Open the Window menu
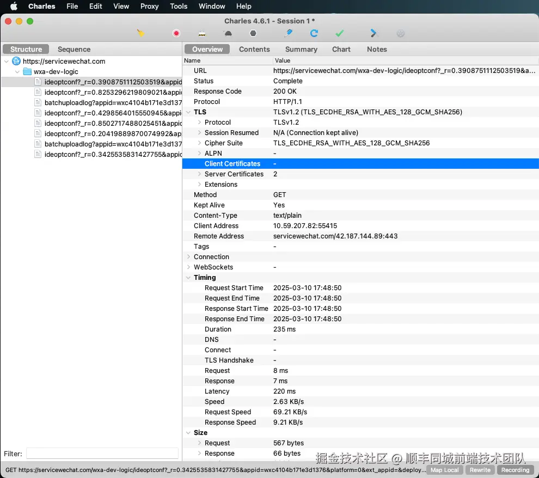The width and height of the screenshot is (539, 478). click(x=212, y=6)
